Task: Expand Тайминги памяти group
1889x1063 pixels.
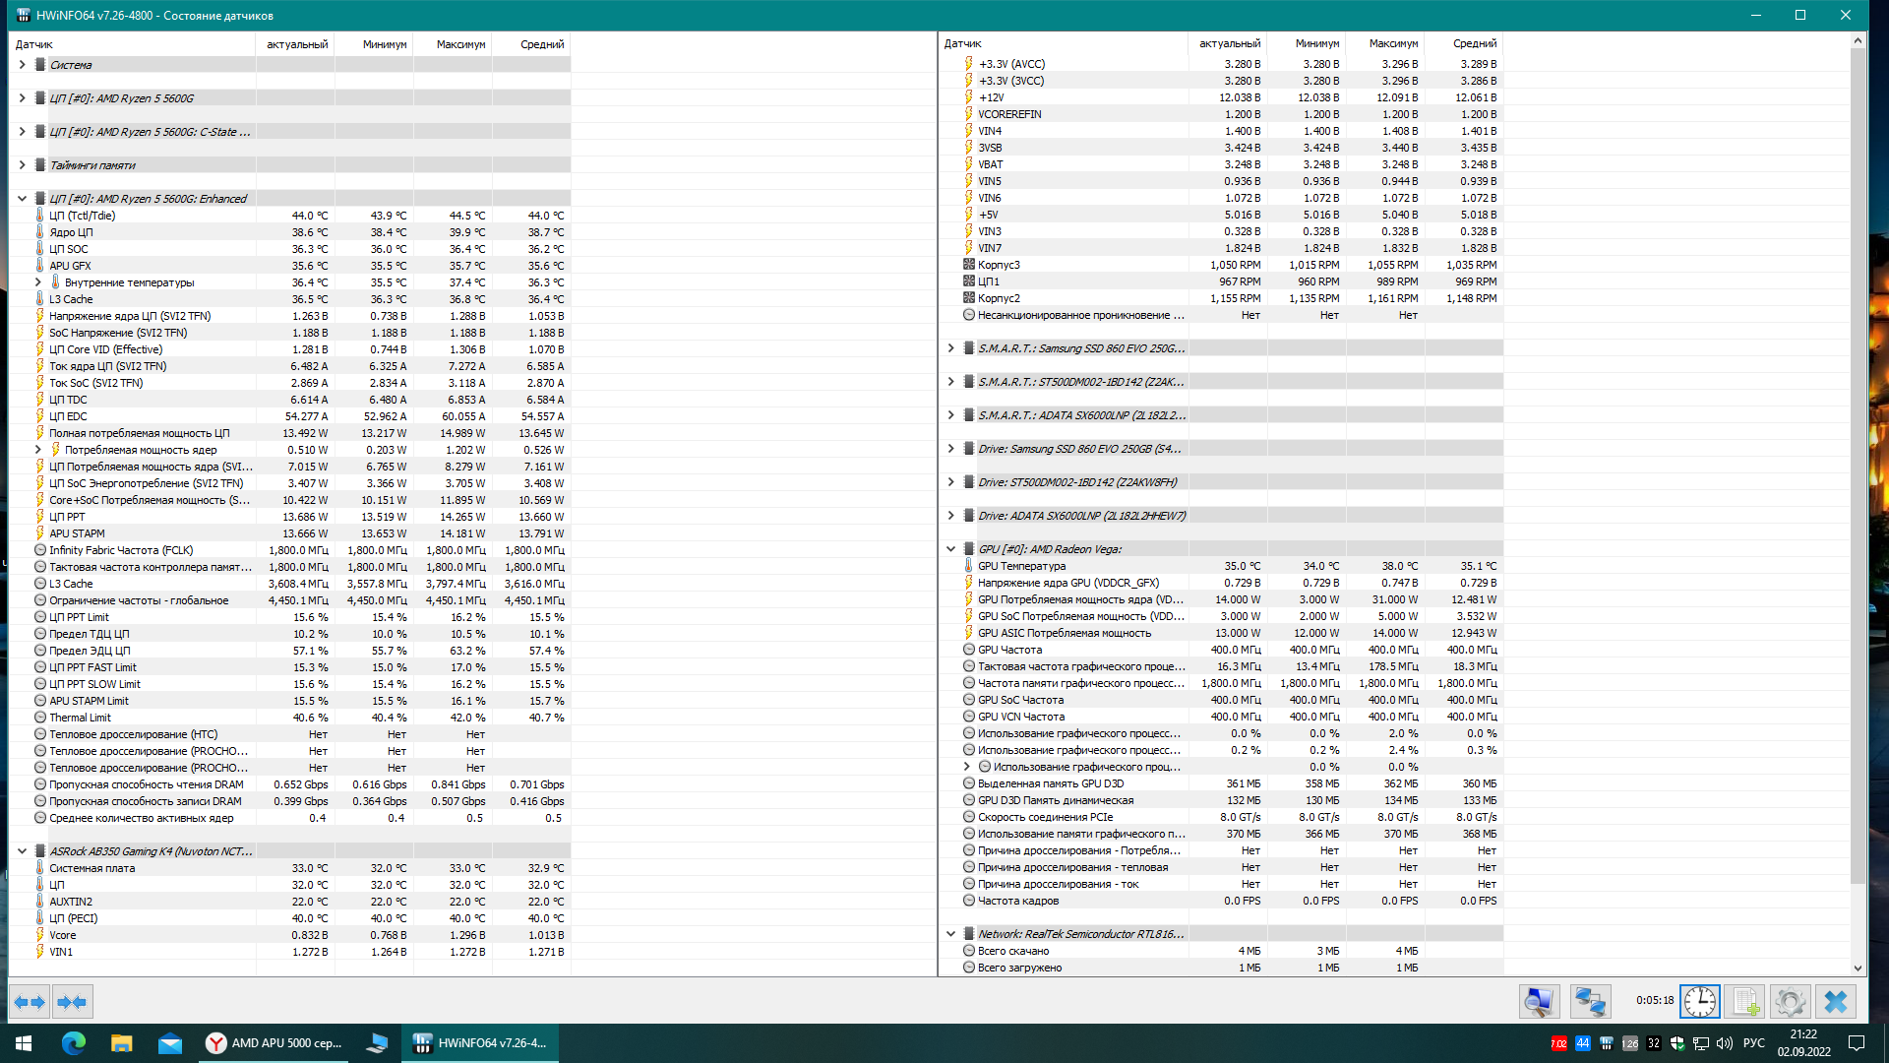Action: [22, 165]
